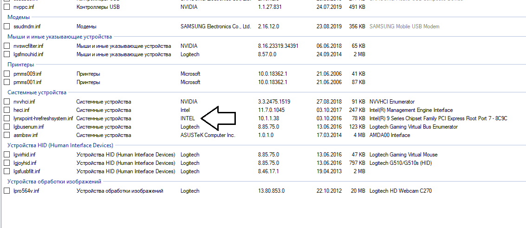Collapse the Устройства HID group header

pyautogui.click(x=60, y=145)
